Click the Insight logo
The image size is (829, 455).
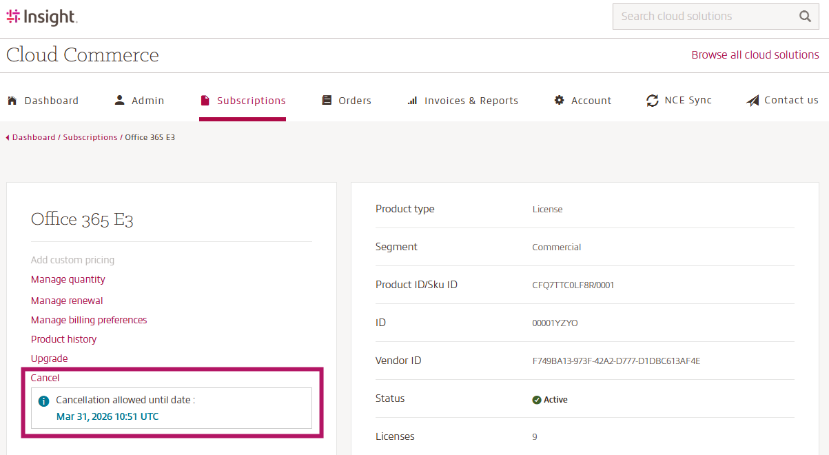(x=41, y=17)
